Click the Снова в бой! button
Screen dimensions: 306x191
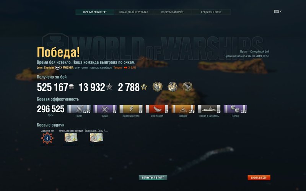tap(259, 178)
